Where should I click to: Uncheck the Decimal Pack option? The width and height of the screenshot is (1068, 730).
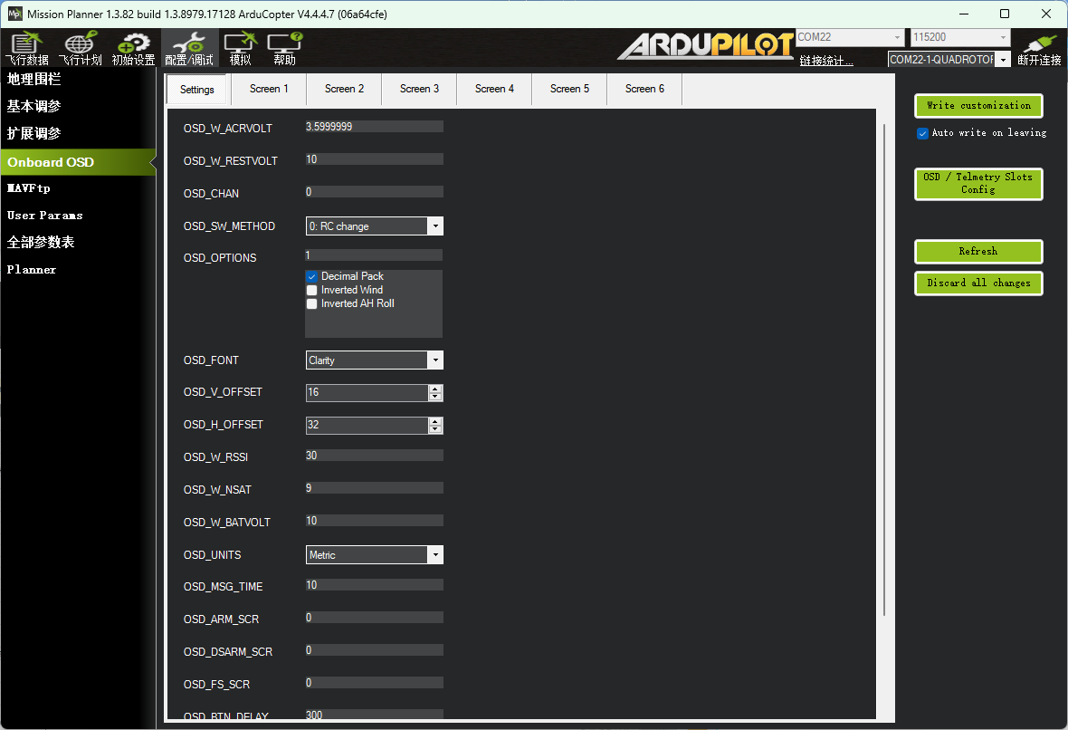click(x=312, y=276)
